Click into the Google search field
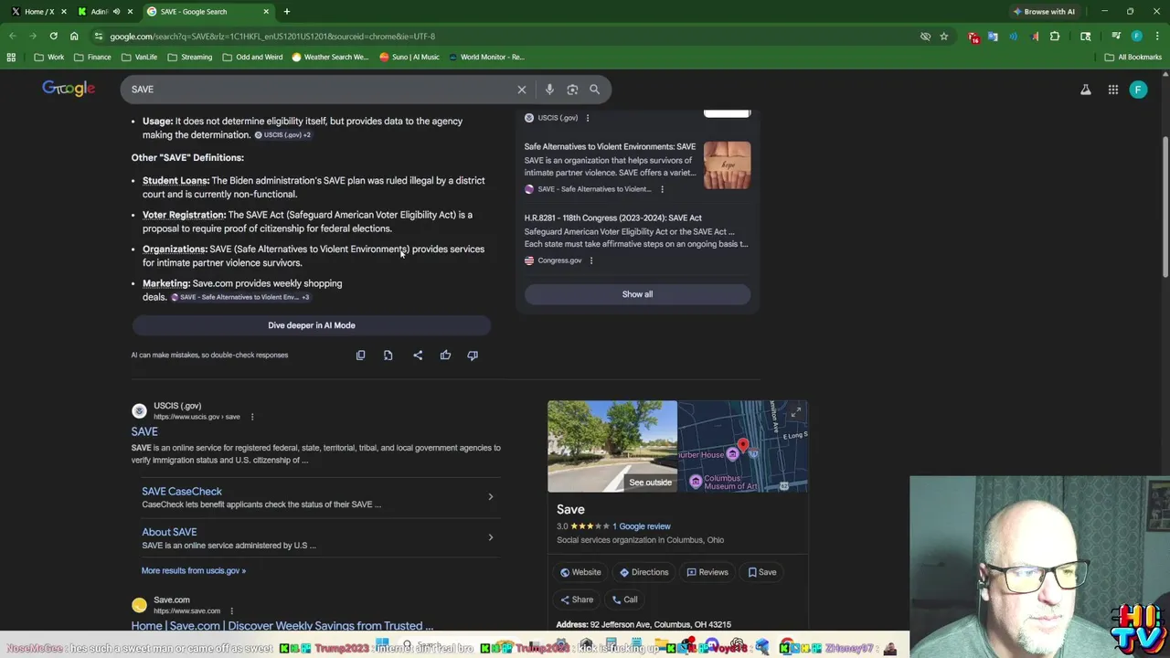 (320, 90)
